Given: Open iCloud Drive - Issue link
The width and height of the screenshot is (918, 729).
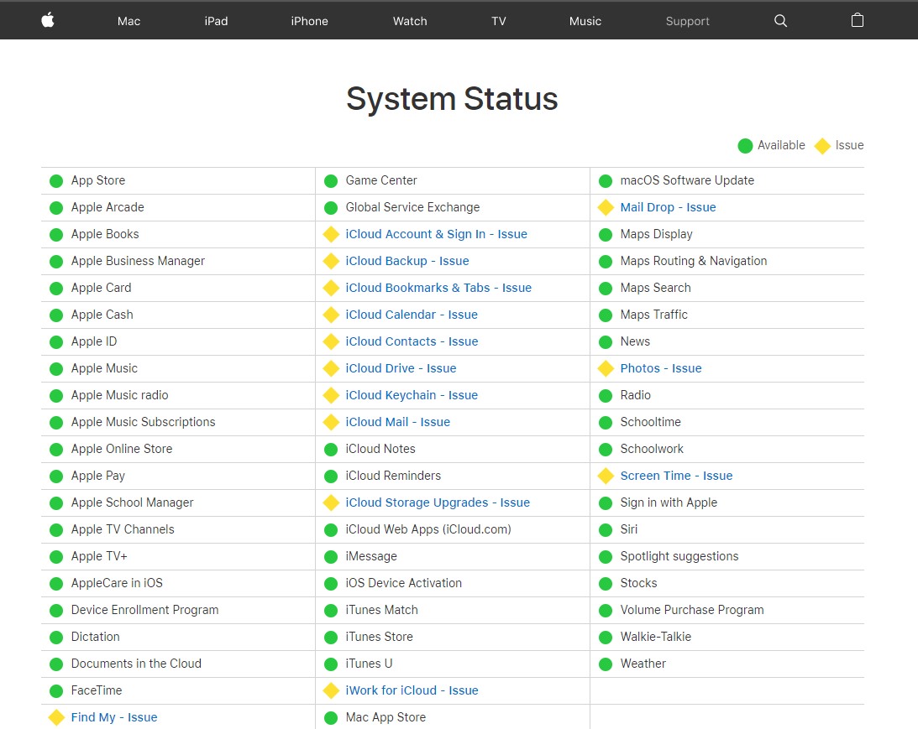Looking at the screenshot, I should (x=401, y=368).
